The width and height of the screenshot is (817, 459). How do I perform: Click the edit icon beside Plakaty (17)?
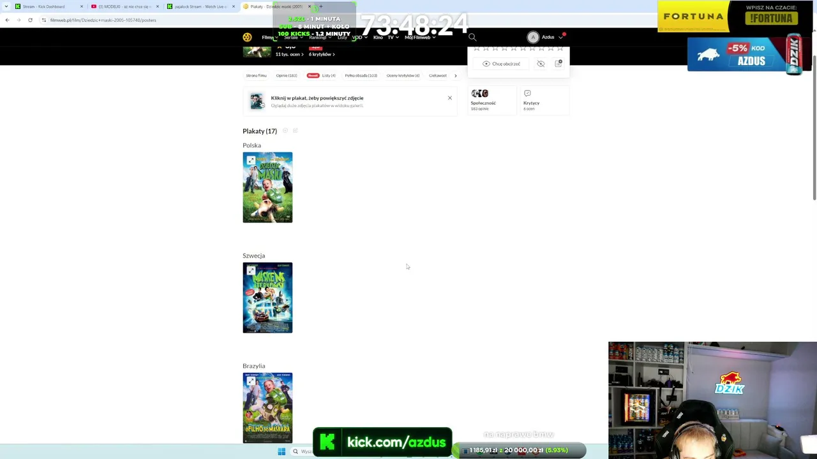(295, 131)
